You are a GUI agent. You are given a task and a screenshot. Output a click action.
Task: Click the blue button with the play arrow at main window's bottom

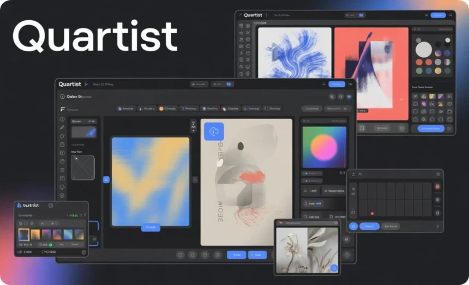pos(257,255)
